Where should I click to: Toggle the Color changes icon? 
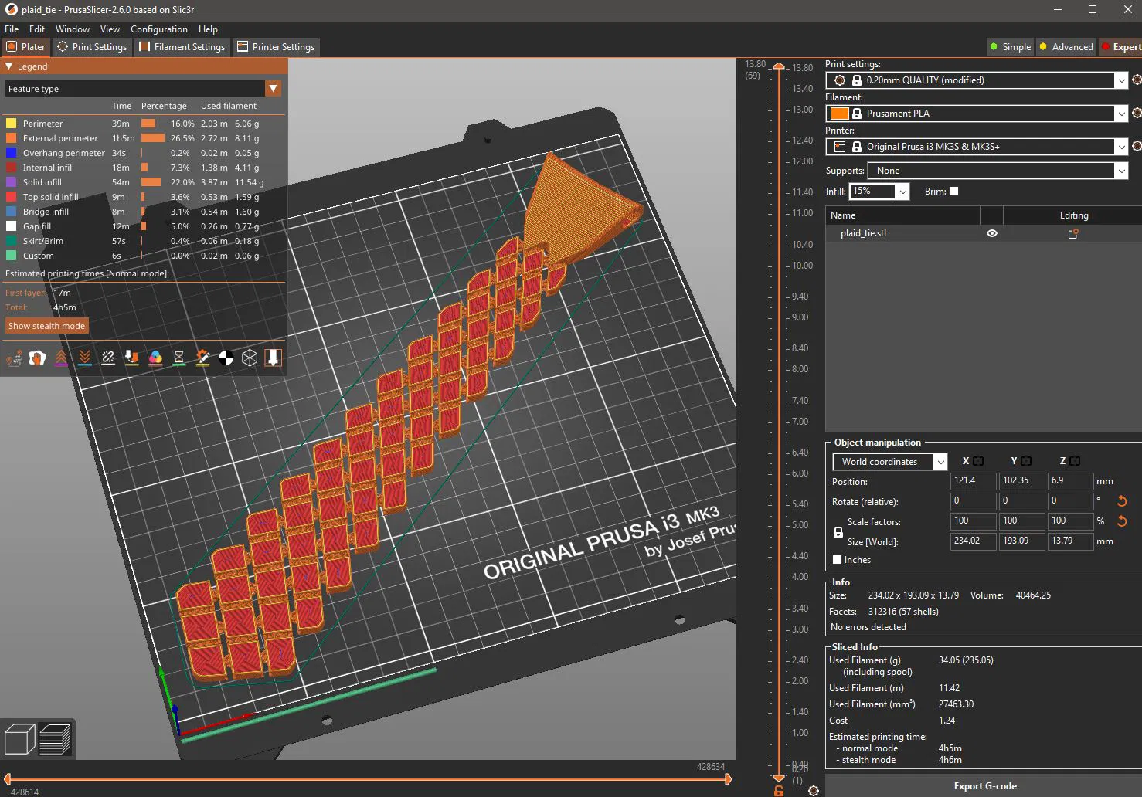coord(155,358)
